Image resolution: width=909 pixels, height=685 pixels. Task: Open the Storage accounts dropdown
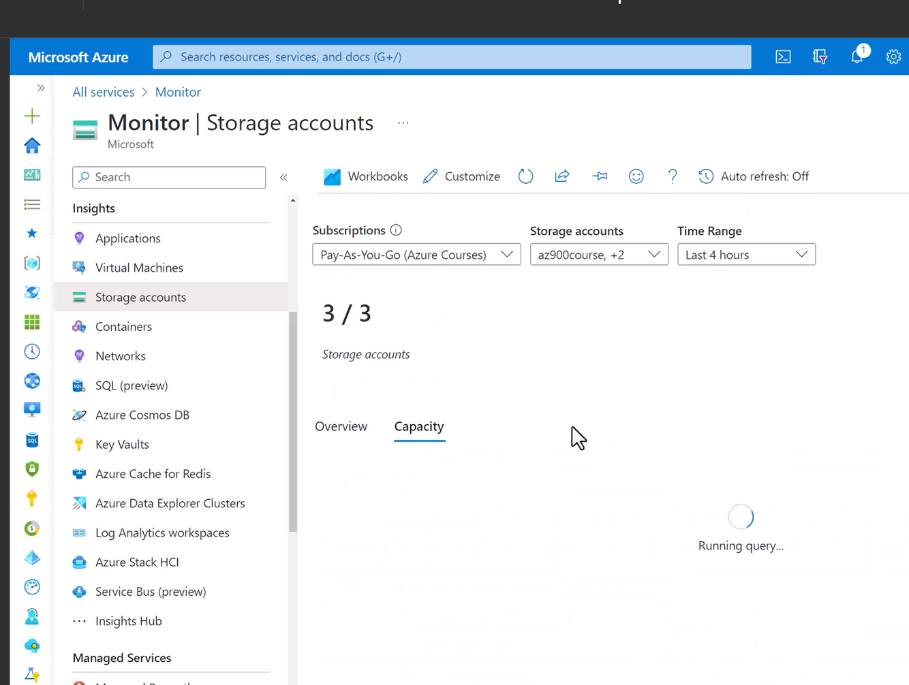599,255
